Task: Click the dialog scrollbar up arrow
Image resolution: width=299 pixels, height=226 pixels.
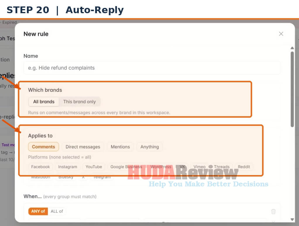Action: 292,48
